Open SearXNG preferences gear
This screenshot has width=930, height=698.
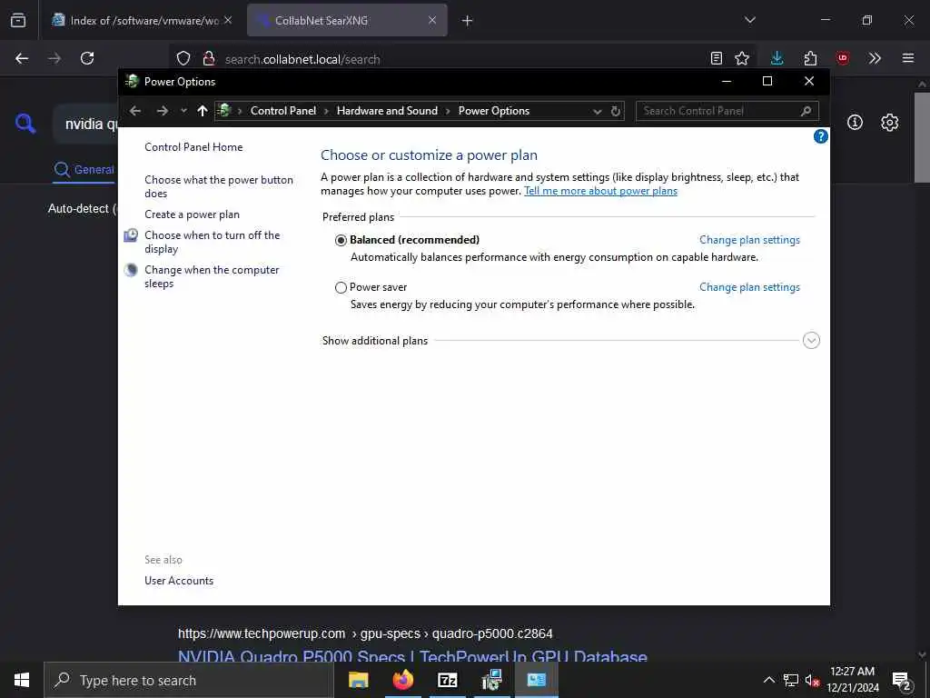tap(890, 123)
